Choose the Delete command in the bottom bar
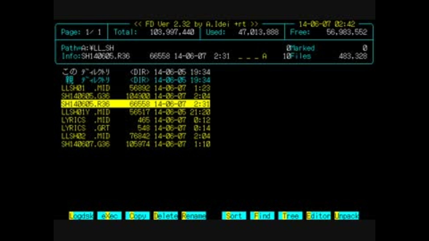The height and width of the screenshot is (241, 429). [166, 216]
